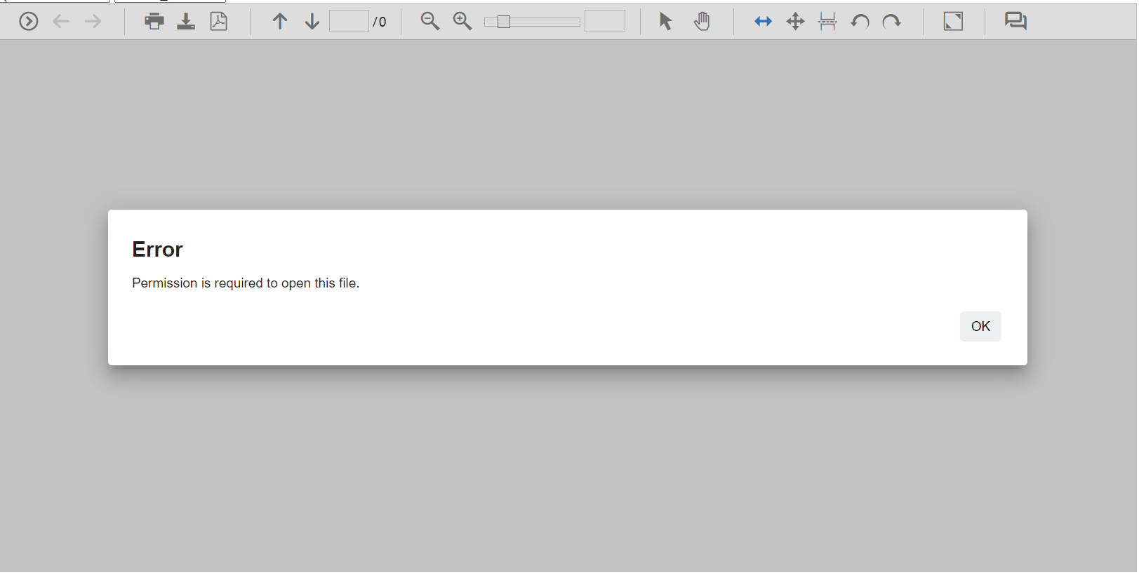The height and width of the screenshot is (575, 1139).
Task: Click the back navigation arrow
Action: [61, 22]
